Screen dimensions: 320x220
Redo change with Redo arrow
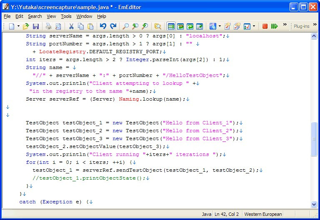[x=113, y=26]
